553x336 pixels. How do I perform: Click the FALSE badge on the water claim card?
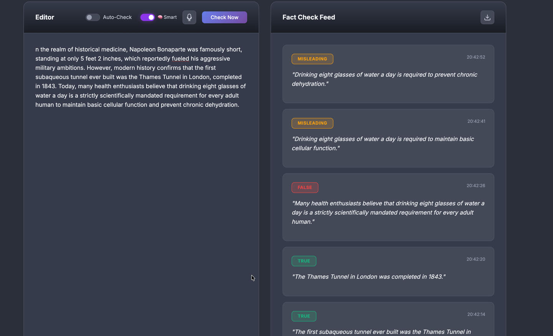305,188
